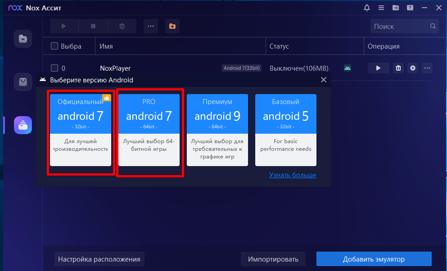Focus the Поиск search field
Image resolution: width=447 pixels, height=271 pixels.
point(405,26)
